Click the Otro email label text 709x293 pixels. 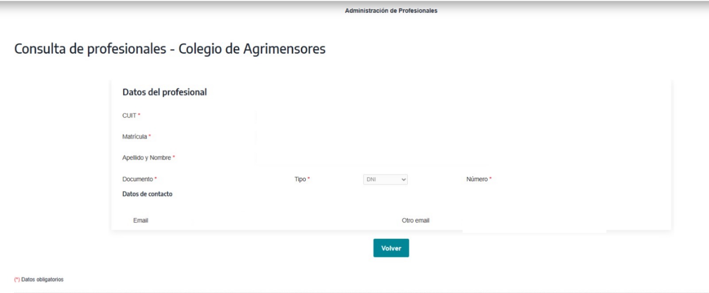click(x=415, y=221)
